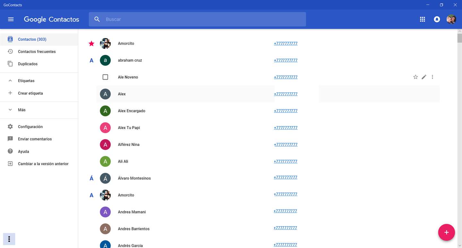Click the Configuración gear icon
The image size is (462, 248).
click(10, 127)
